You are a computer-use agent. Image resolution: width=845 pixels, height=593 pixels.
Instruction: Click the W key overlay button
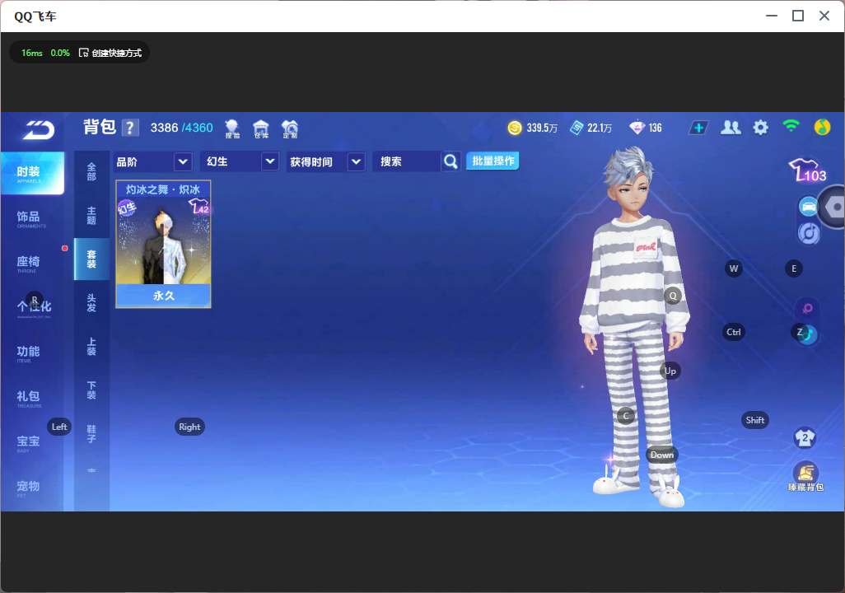point(734,268)
